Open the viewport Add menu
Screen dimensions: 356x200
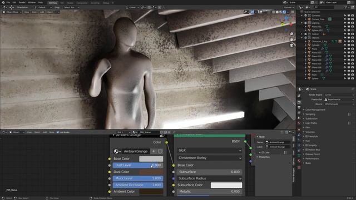42,12
